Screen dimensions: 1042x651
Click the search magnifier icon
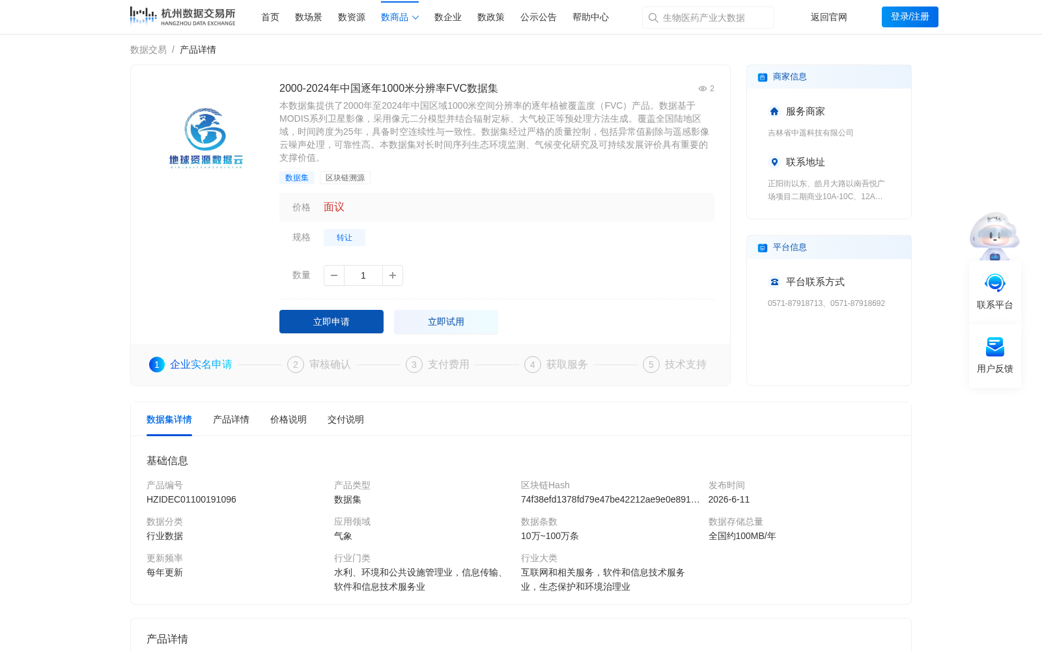[653, 18]
